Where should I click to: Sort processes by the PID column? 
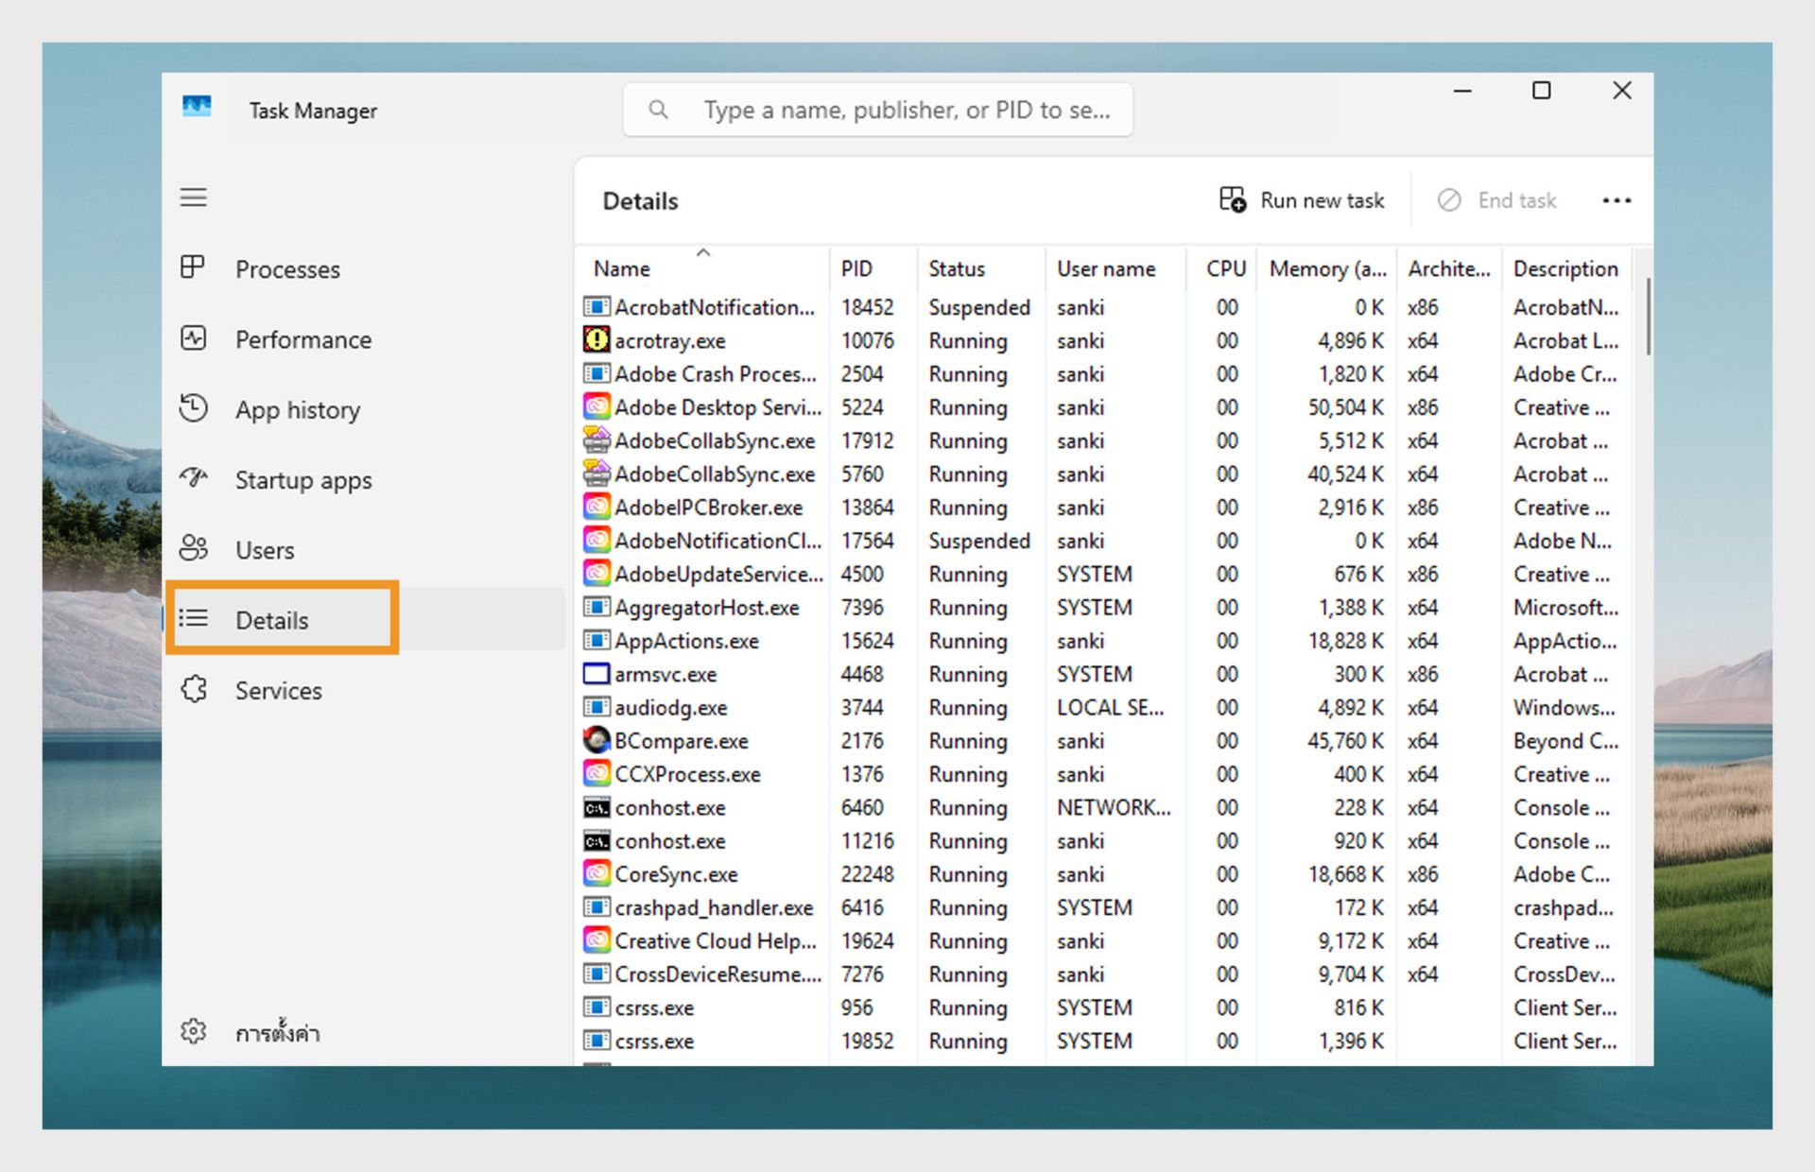(856, 269)
